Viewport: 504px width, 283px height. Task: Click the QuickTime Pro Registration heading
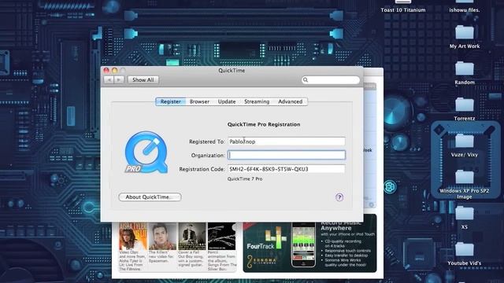pos(264,124)
